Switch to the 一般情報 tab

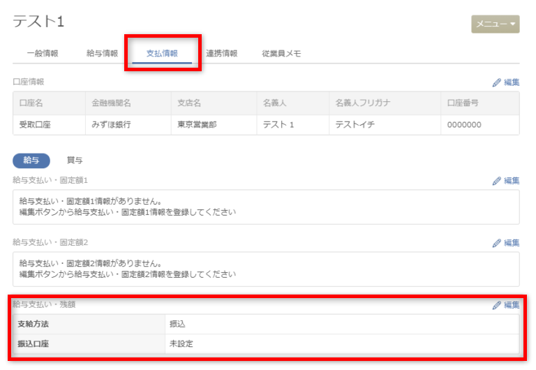pos(42,53)
